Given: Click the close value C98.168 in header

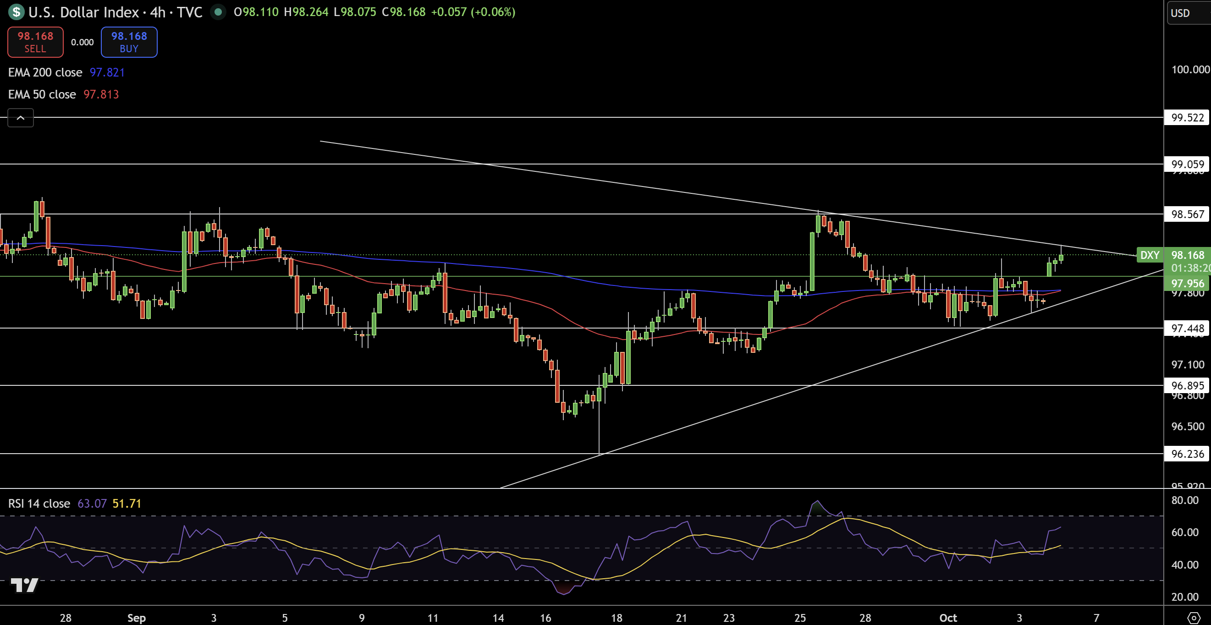Looking at the screenshot, I should click(x=403, y=12).
